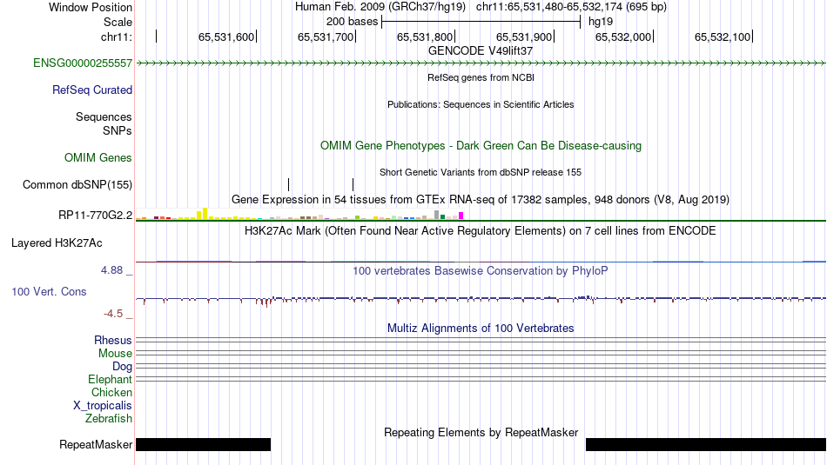Click the 65,531,900 ruler coordinate
This screenshot has height=465, width=827.
(524, 37)
